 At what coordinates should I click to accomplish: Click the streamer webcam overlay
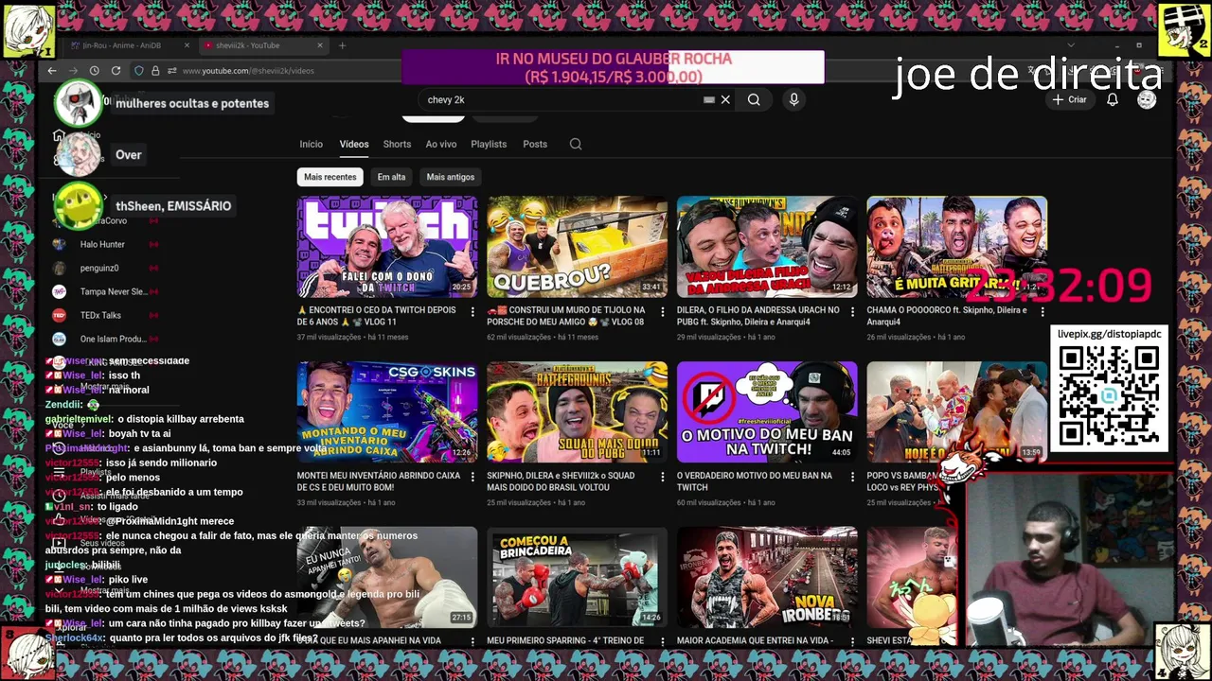pyautogui.click(x=1070, y=560)
